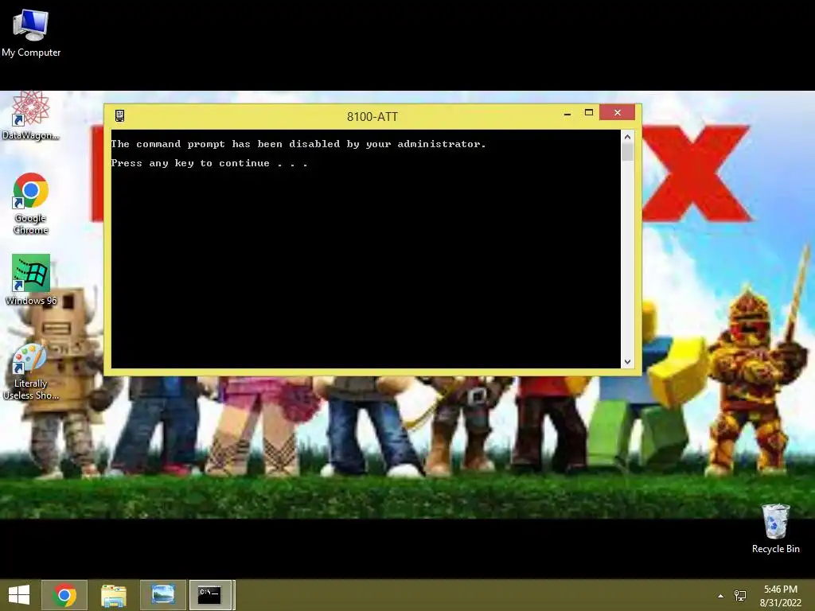Image resolution: width=815 pixels, height=611 pixels.
Task: Open the Windows Start button
Action: point(19,595)
